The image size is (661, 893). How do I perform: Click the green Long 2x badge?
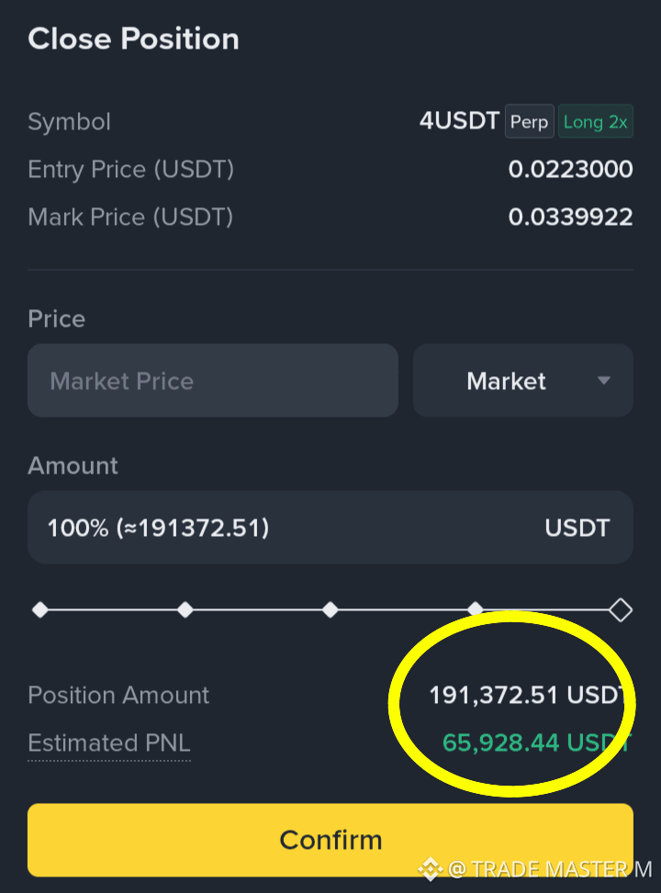(596, 121)
